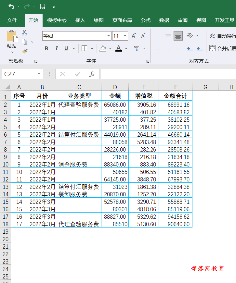
Task: Click the header cell 增值税
Action: coord(144,96)
